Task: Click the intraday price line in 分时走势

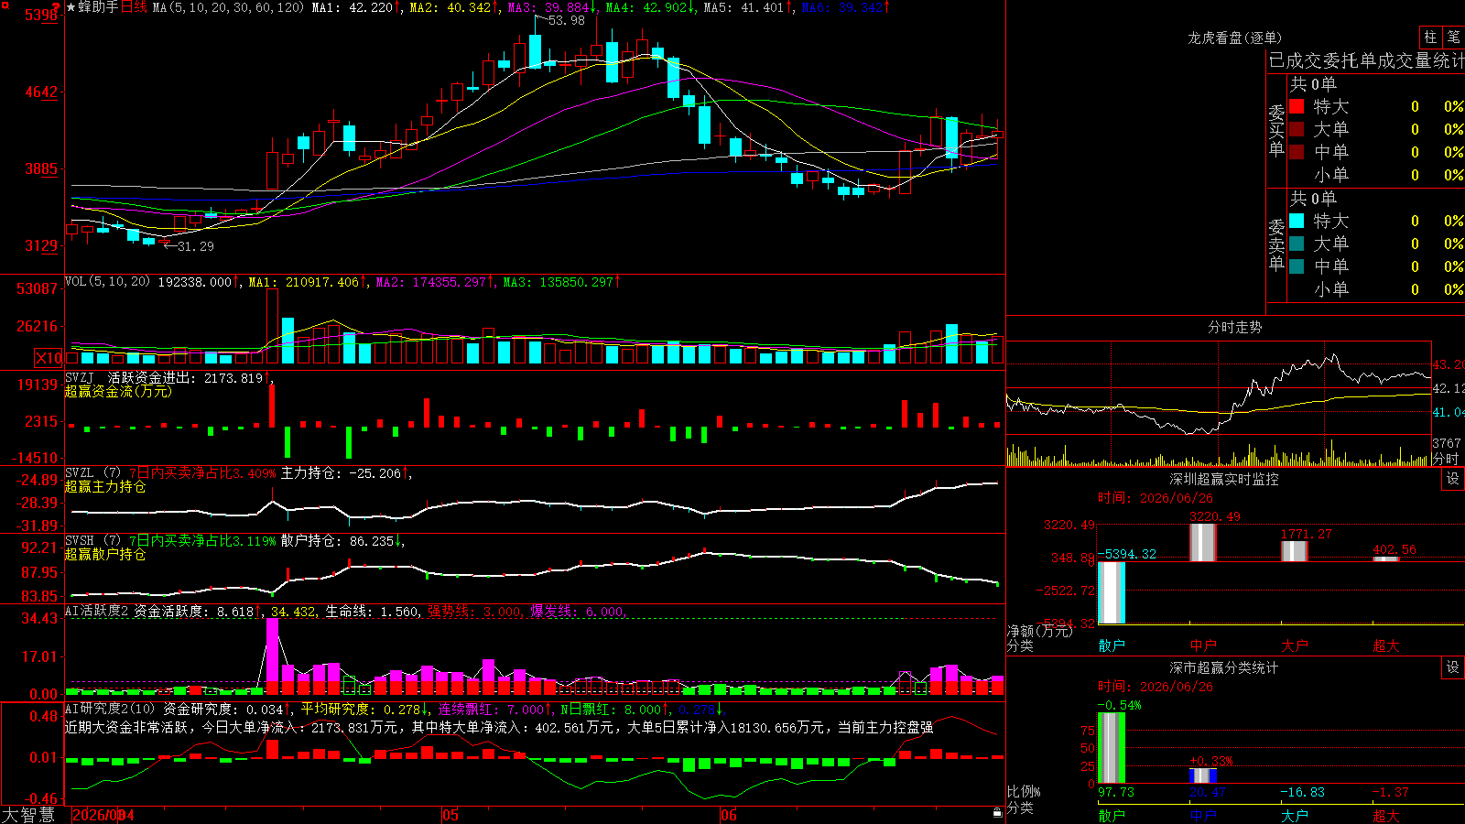Action: tap(1218, 395)
